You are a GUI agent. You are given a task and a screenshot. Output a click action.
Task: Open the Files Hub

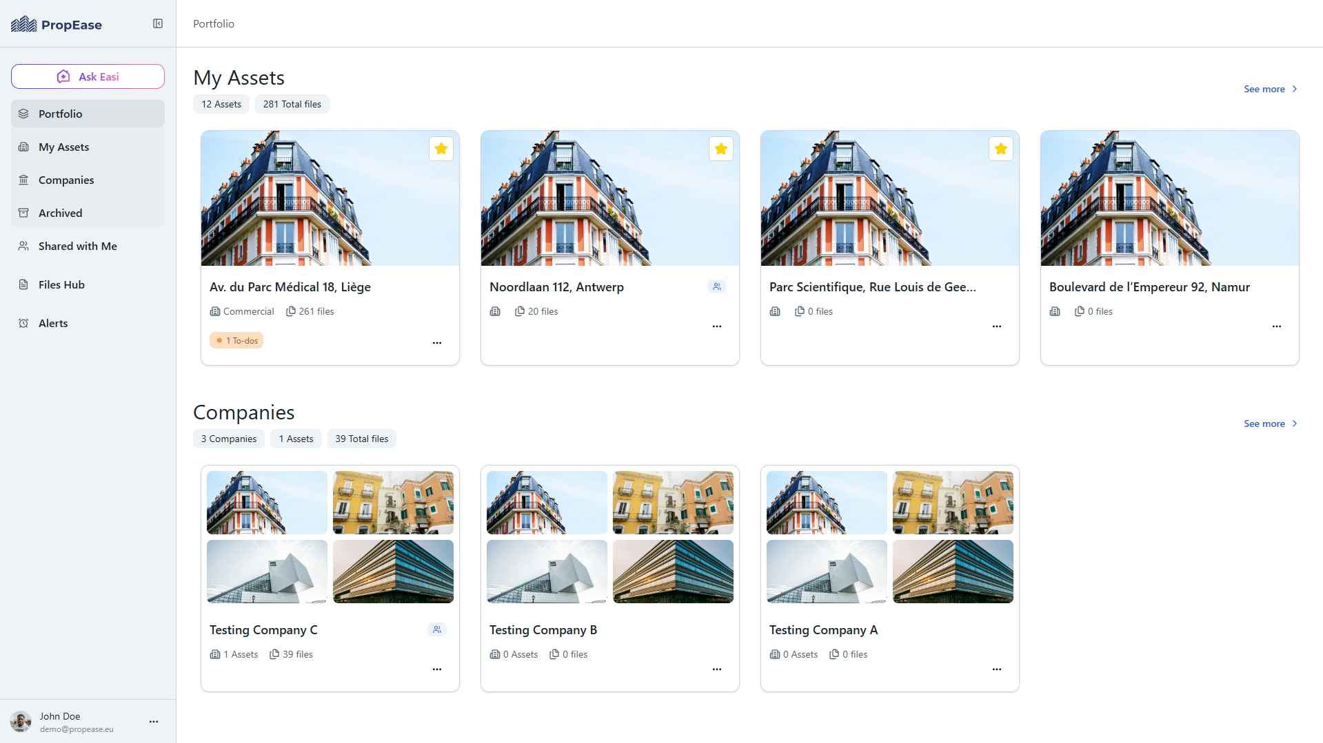tap(61, 284)
